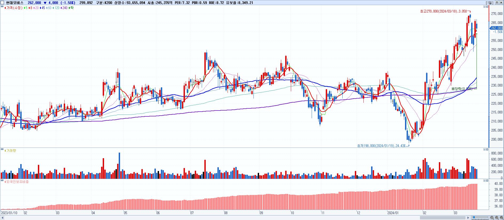
Task: Click the 거래량 indicator label
Action: [x=10, y=151]
